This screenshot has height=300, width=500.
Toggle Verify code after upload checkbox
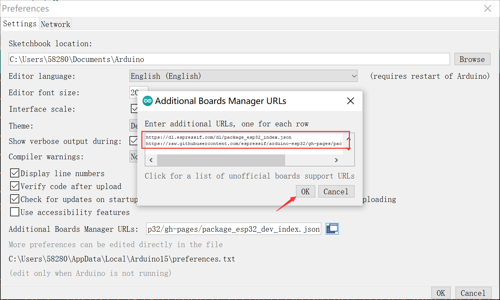pos(15,186)
